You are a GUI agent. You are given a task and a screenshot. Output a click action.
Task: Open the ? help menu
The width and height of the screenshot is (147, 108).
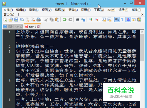point(18,15)
